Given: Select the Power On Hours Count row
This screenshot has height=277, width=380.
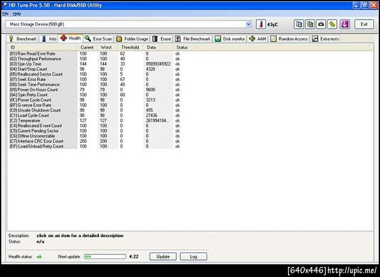Looking at the screenshot, I should coord(95,90).
